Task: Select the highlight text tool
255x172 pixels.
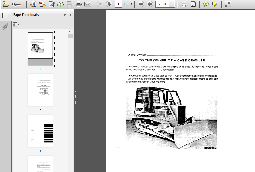Action: (x=215, y=4)
